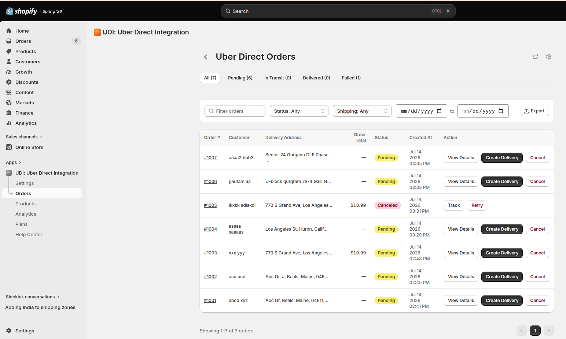The image size is (566, 339).
Task: Click the Spring '26 badge
Action: pos(52,11)
